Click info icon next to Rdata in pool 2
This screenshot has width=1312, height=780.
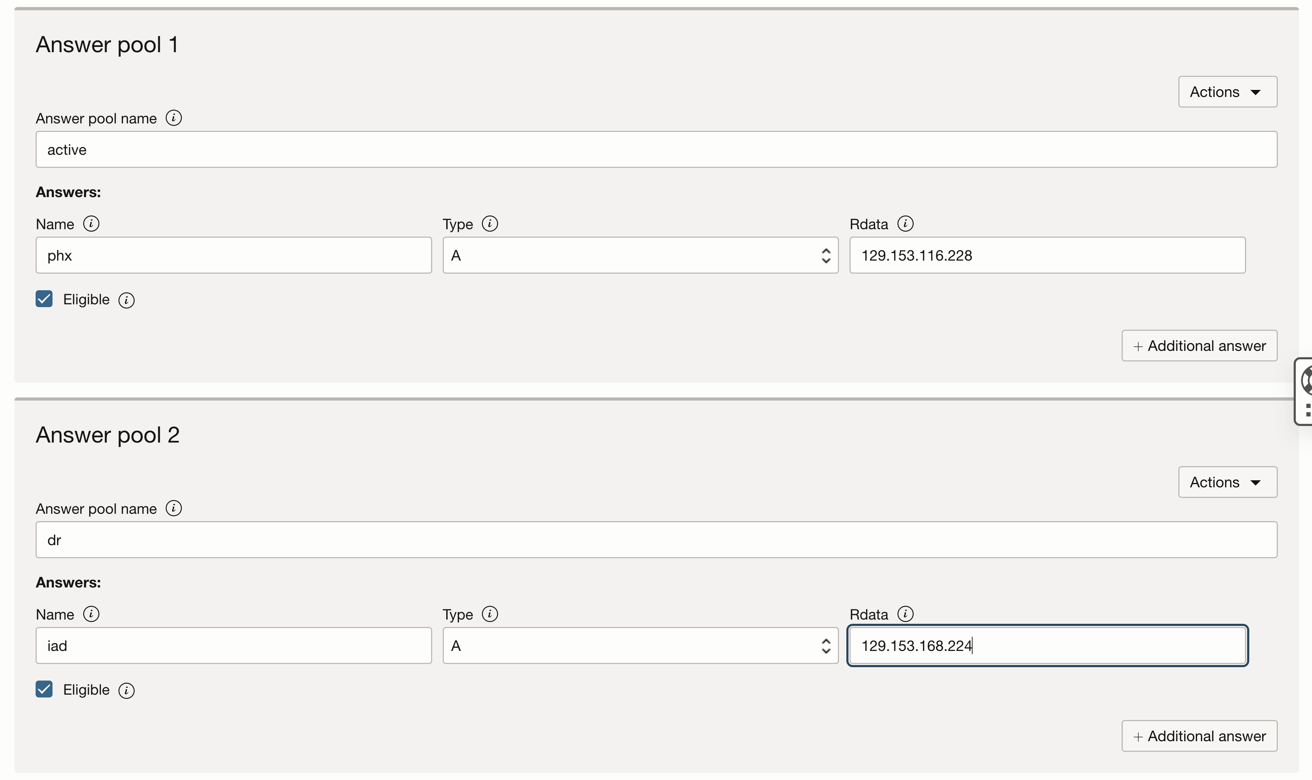pos(905,613)
